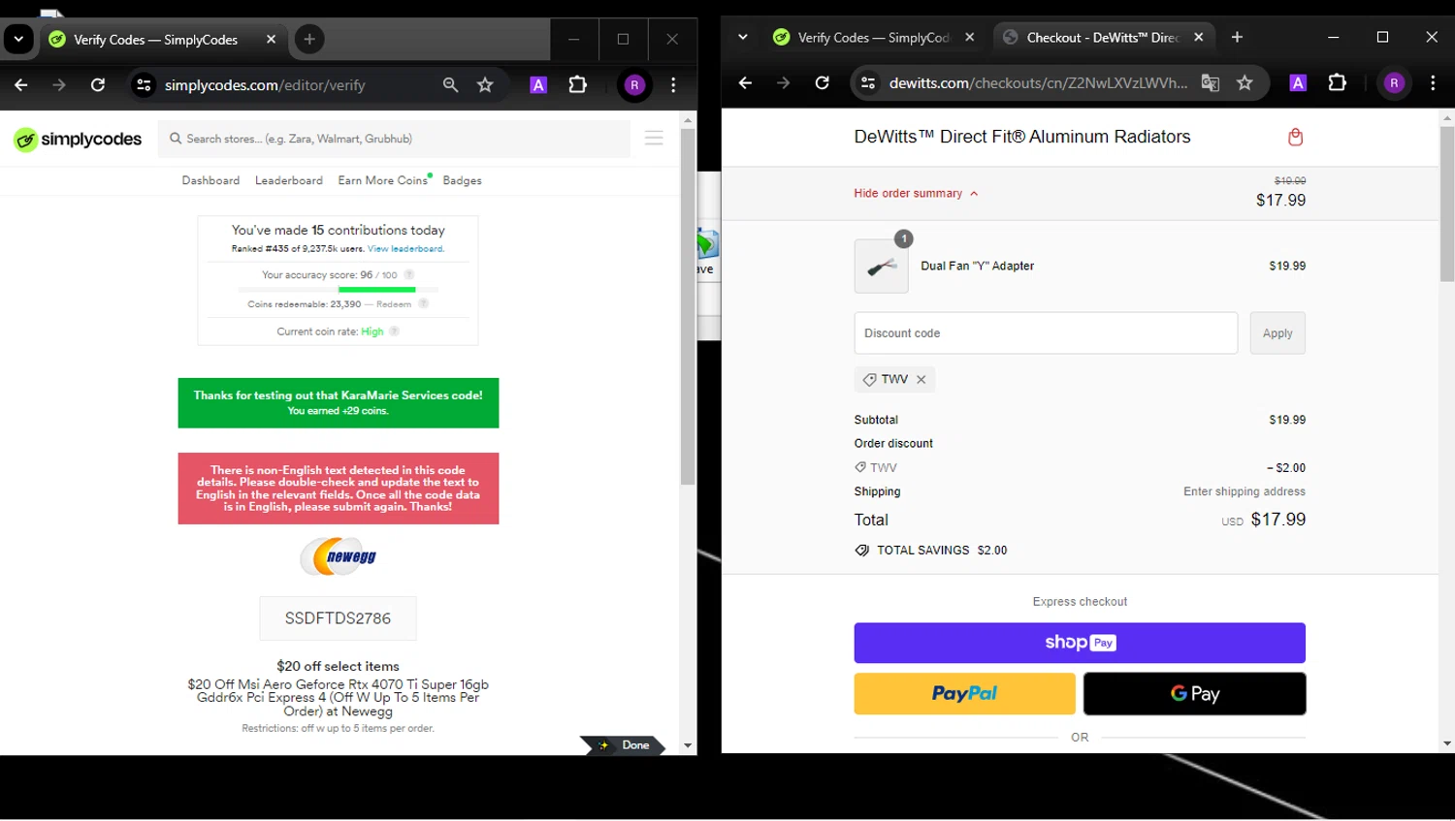The width and height of the screenshot is (1455, 821).
Task: Click Dual Fan Y Adapter thumbnail
Action: click(x=881, y=266)
